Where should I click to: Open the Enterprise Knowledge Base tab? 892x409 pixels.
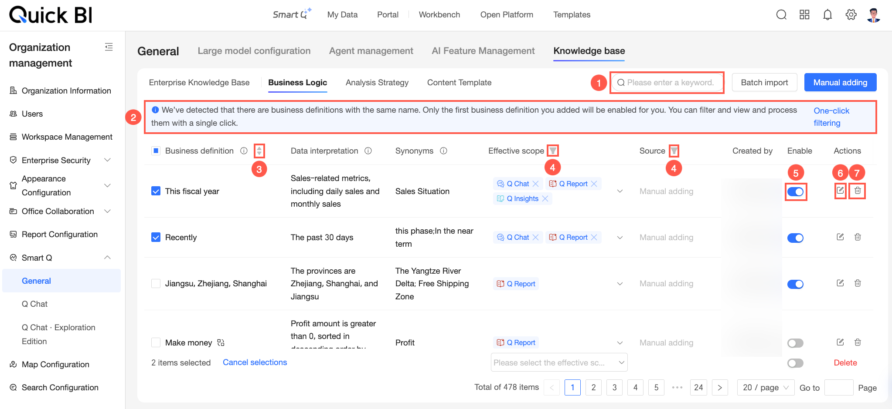coord(199,83)
